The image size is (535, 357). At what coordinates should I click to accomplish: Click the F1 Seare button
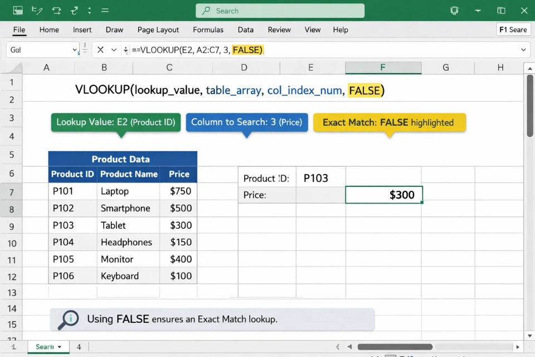[x=513, y=30]
